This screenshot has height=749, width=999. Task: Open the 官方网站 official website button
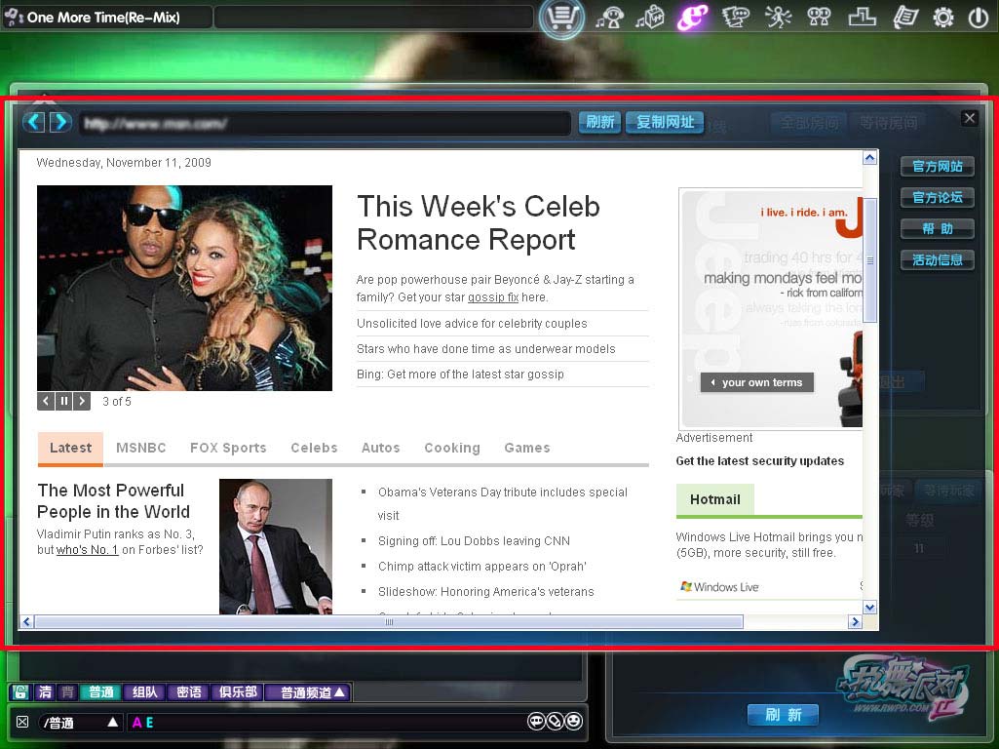(x=938, y=167)
